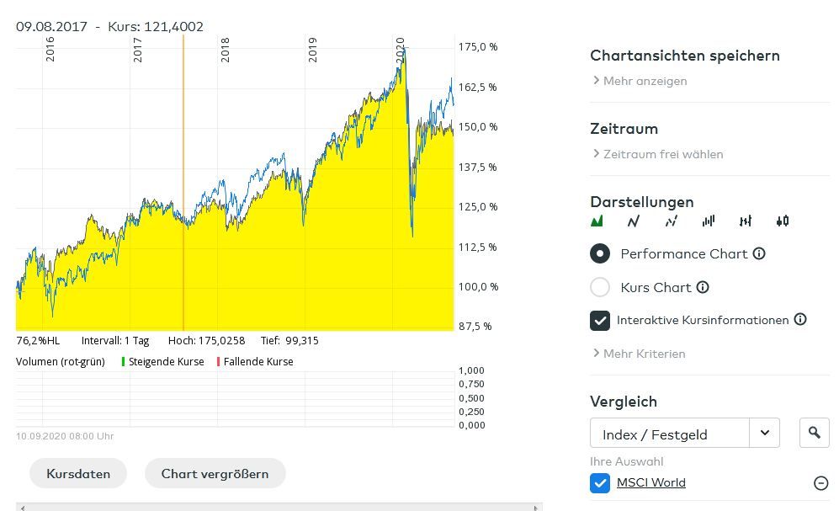
Task: Open the comparison search via magnifier icon
Action: (x=814, y=433)
